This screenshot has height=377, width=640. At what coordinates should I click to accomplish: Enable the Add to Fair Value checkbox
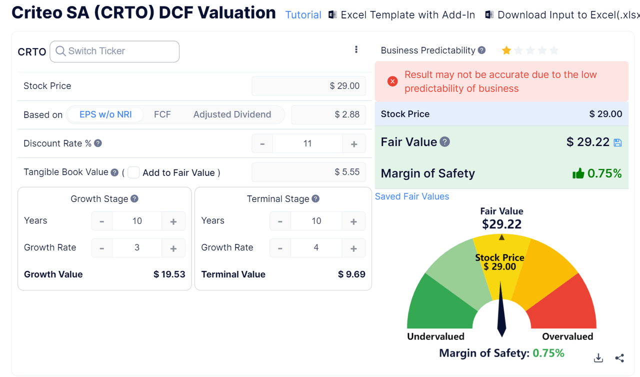point(133,172)
